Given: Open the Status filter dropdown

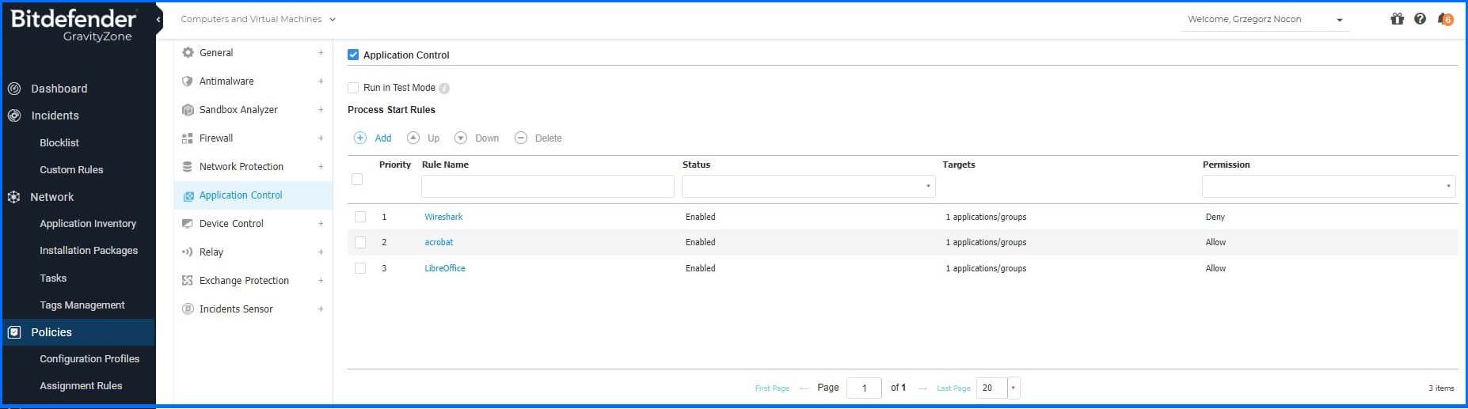Looking at the screenshot, I should tap(808, 186).
